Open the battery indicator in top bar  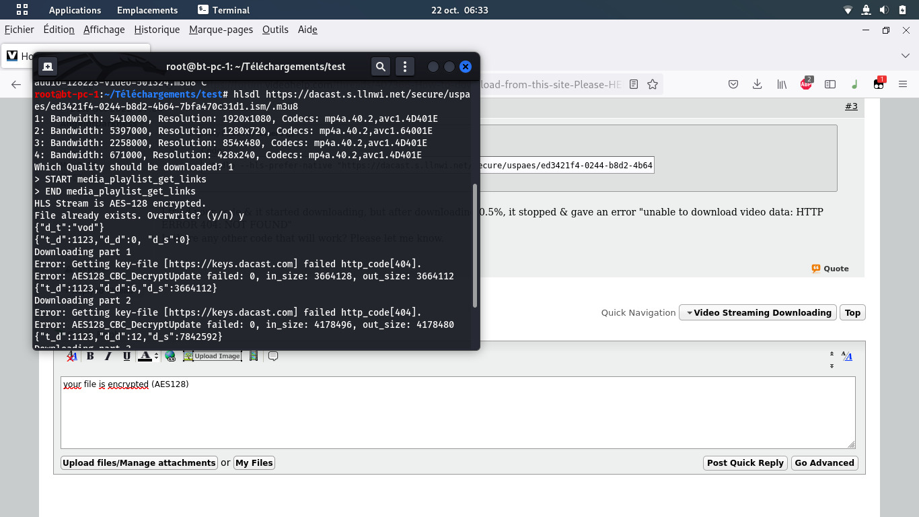point(902,10)
